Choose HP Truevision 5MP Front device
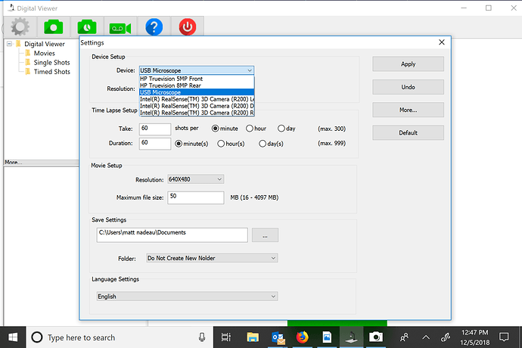The height and width of the screenshot is (348, 522). (197, 79)
